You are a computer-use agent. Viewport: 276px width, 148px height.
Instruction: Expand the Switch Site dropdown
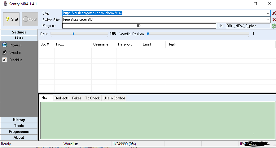coord(268,20)
